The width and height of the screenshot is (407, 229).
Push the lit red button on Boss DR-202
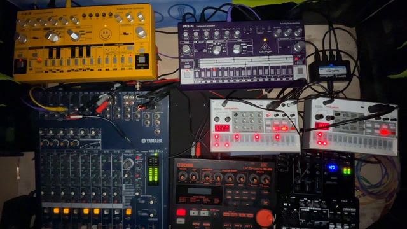(181, 212)
